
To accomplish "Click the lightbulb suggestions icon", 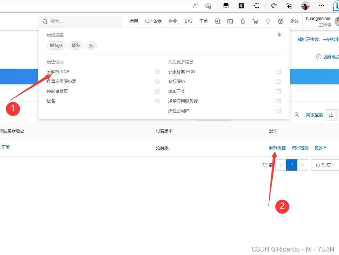I will coord(268,21).
